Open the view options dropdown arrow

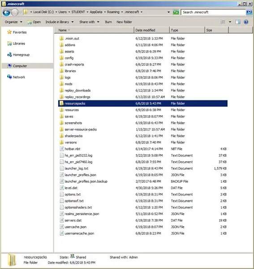click(230, 22)
